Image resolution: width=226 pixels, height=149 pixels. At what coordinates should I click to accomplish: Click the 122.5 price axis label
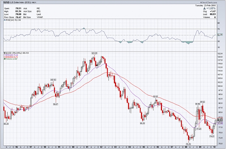[x=220, y=53]
